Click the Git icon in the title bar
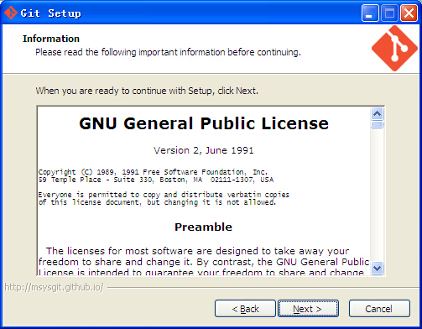The height and width of the screenshot is (329, 422). (x=11, y=13)
